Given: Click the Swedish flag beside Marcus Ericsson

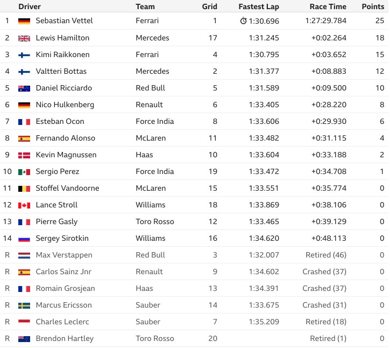Looking at the screenshot, I should pyautogui.click(x=24, y=305).
